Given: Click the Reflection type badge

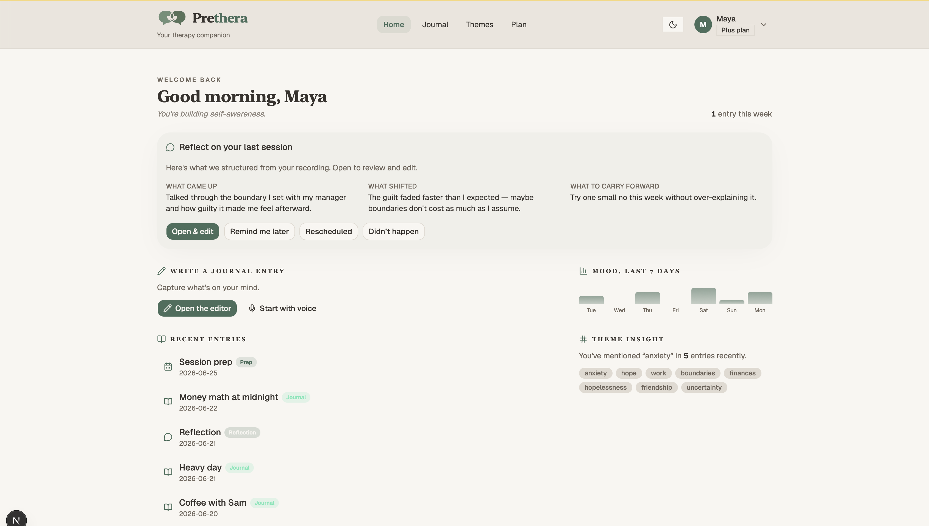Looking at the screenshot, I should pyautogui.click(x=242, y=433).
